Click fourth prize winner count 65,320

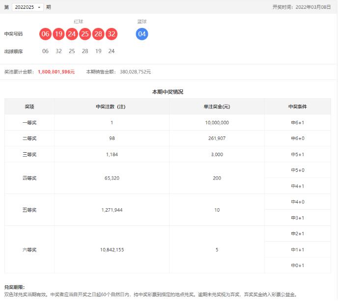point(112,178)
